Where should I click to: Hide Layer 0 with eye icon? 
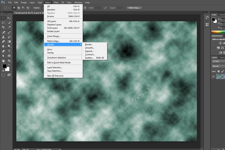click(x=213, y=77)
